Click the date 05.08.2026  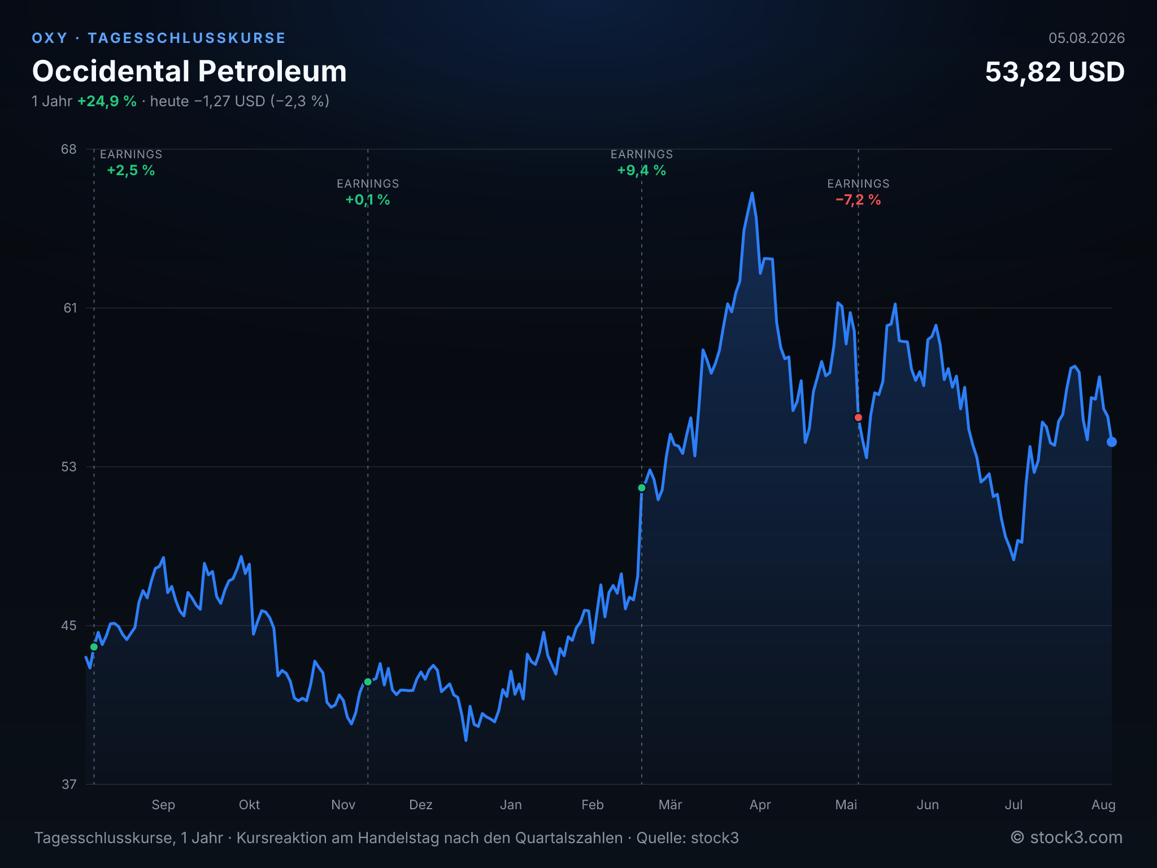1086,38
